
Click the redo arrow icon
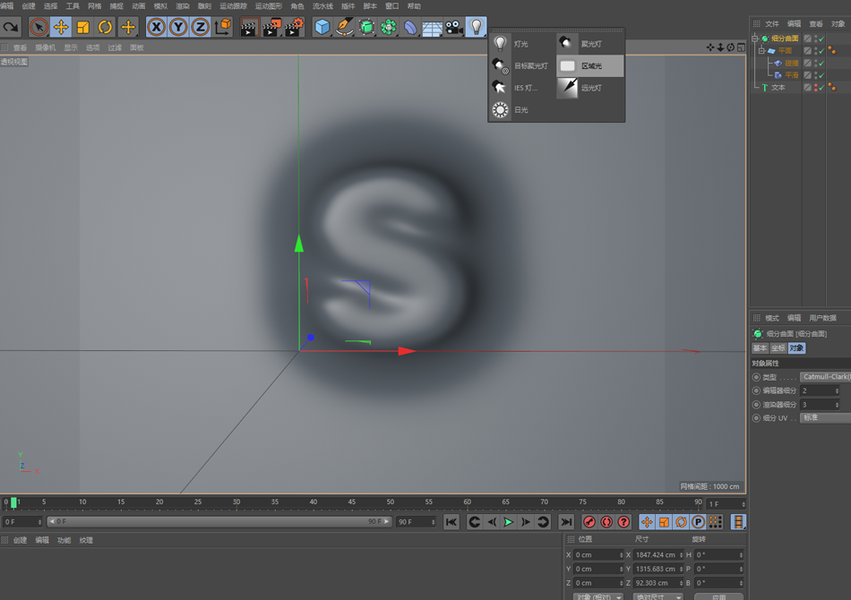[11, 27]
